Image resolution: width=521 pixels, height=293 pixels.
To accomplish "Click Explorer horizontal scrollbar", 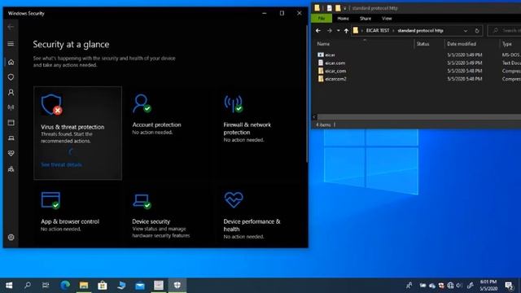I will tap(418, 117).
